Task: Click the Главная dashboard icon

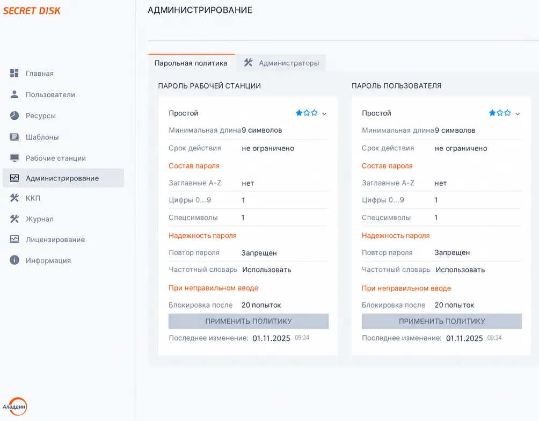Action: (x=14, y=73)
